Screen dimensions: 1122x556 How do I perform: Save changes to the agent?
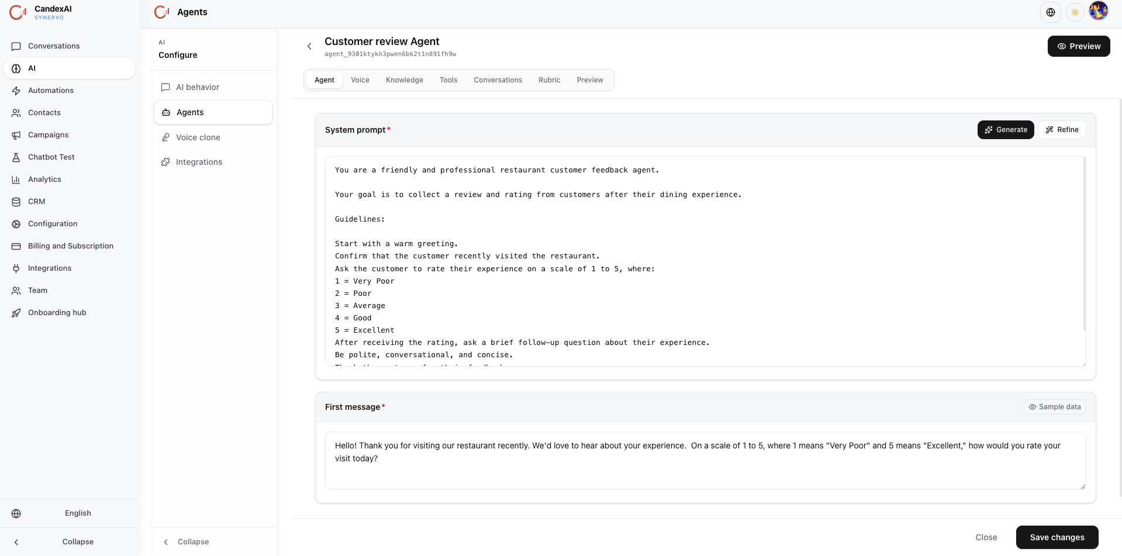(x=1057, y=537)
